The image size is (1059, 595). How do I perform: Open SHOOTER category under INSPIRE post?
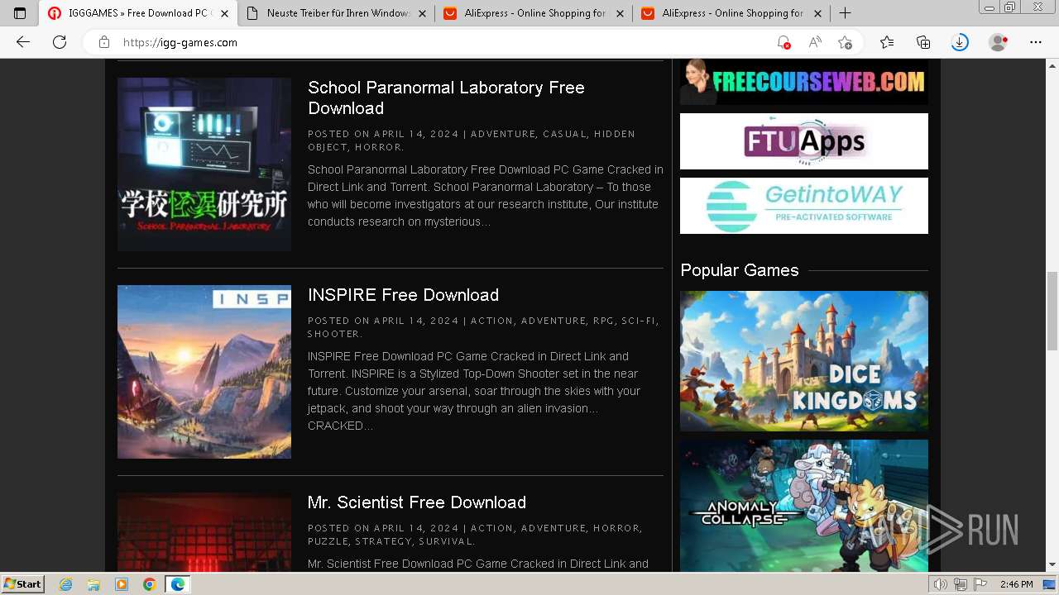333,334
